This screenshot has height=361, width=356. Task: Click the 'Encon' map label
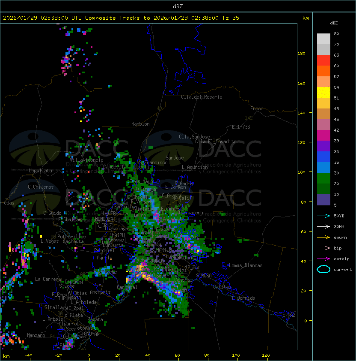point(257,108)
